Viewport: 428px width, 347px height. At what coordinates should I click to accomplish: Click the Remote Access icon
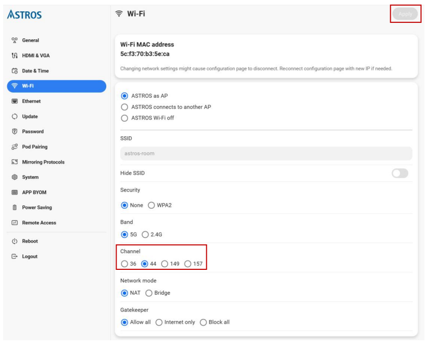[x=15, y=223]
